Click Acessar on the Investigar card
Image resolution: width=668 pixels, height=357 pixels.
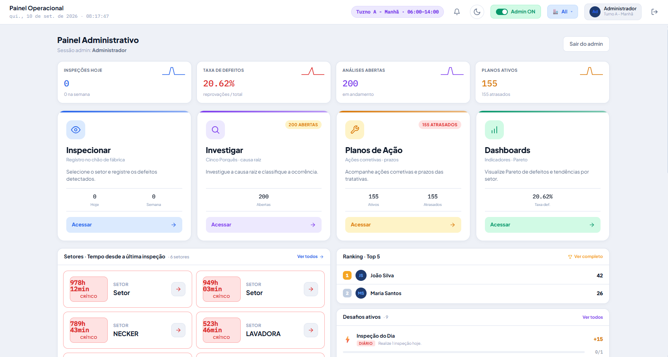264,225
